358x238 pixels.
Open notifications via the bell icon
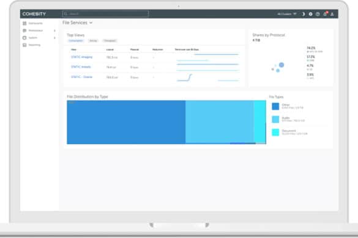tap(325, 14)
